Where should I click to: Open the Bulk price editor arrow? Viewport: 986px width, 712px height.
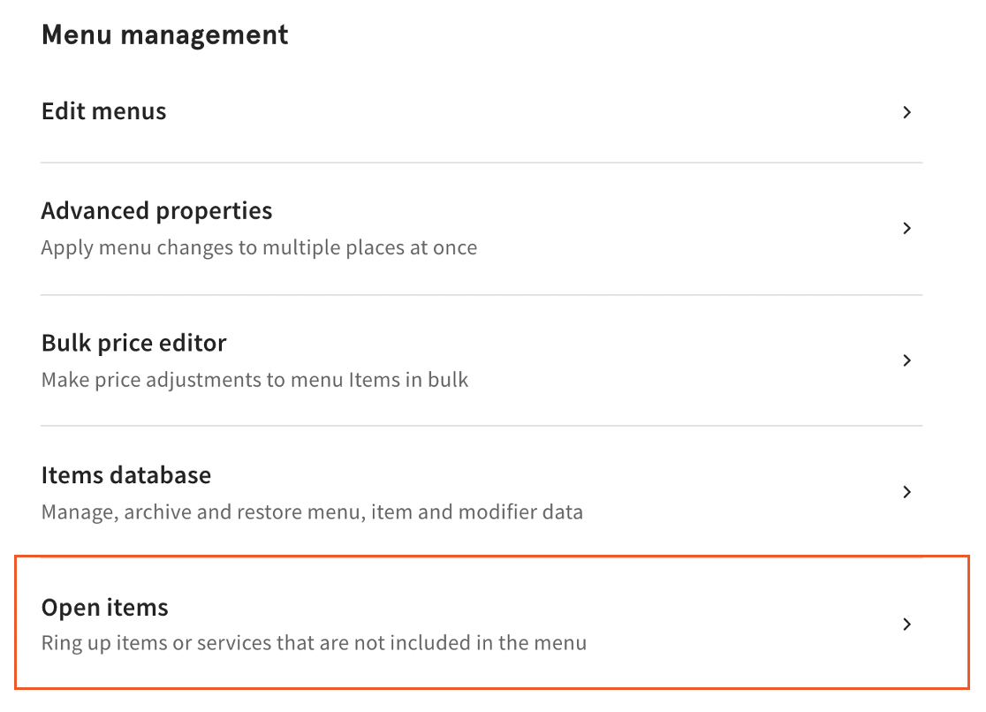(x=907, y=360)
